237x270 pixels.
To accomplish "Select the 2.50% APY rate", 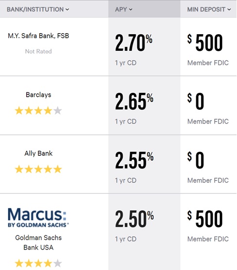I will point(134,219).
